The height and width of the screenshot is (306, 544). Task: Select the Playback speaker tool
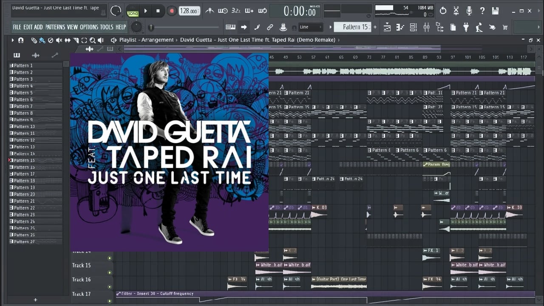(x=101, y=40)
